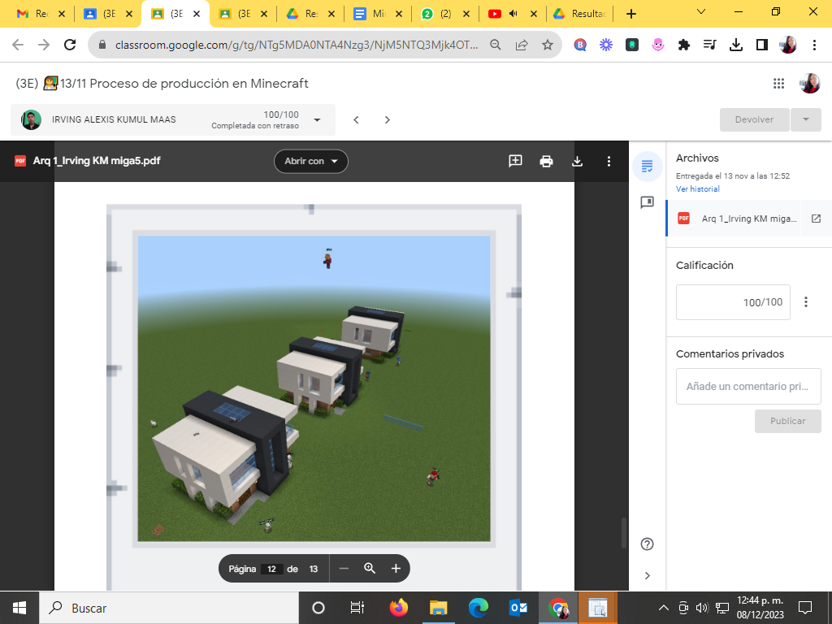
Task: Go to the next student
Action: tap(388, 120)
